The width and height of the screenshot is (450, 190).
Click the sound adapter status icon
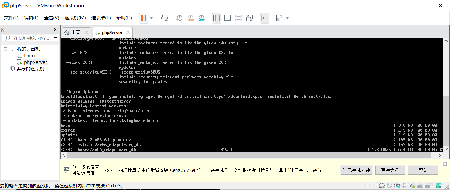412,185
